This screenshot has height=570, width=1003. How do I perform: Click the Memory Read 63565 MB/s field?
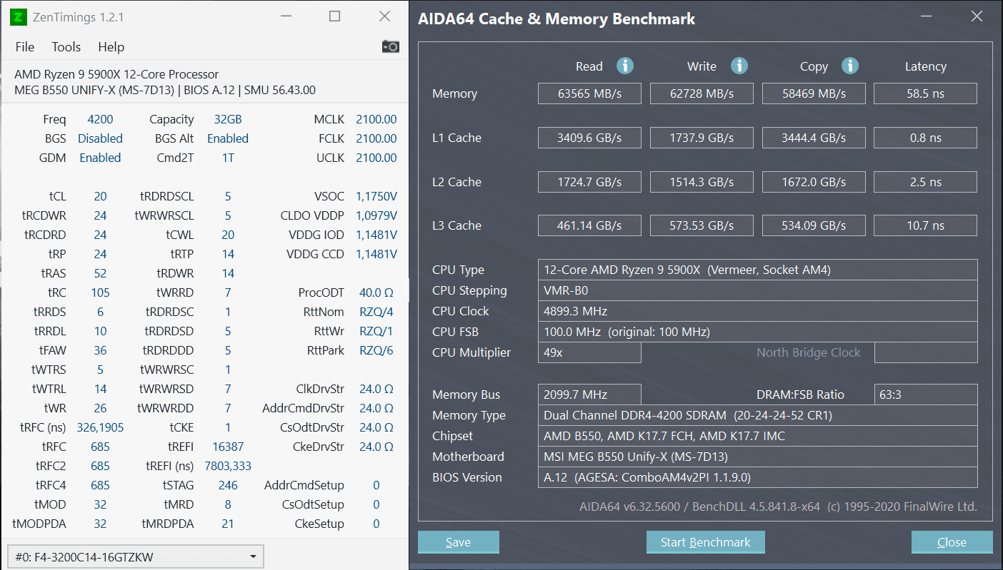[589, 93]
